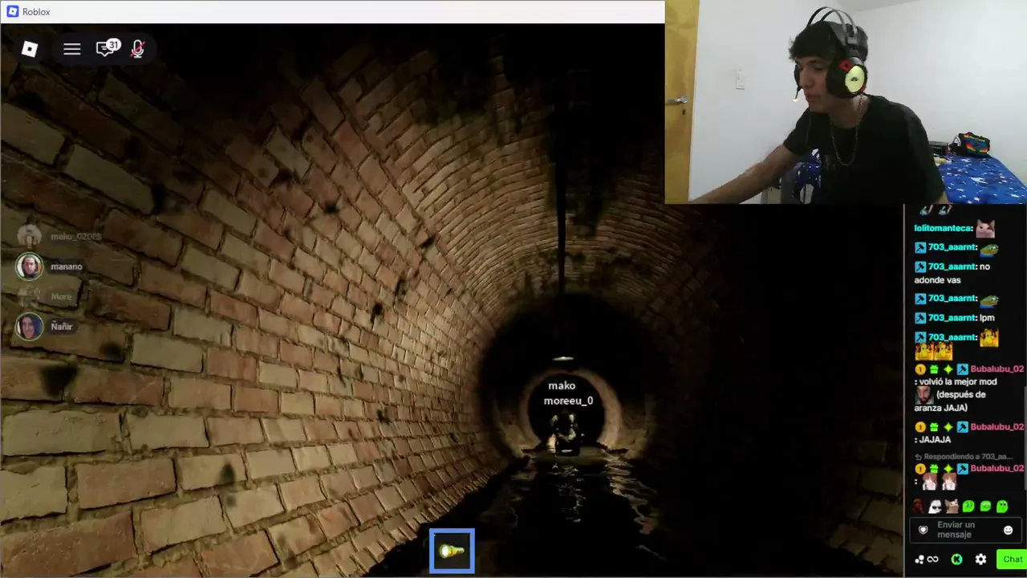Click username 'lolitomanteca' in chat
Screen dimensions: 1027x578
tap(942, 228)
